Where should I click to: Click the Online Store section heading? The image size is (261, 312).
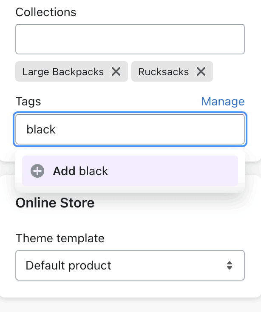click(x=55, y=203)
